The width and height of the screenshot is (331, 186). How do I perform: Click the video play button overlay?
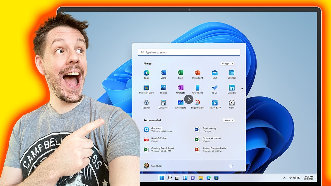(x=189, y=99)
